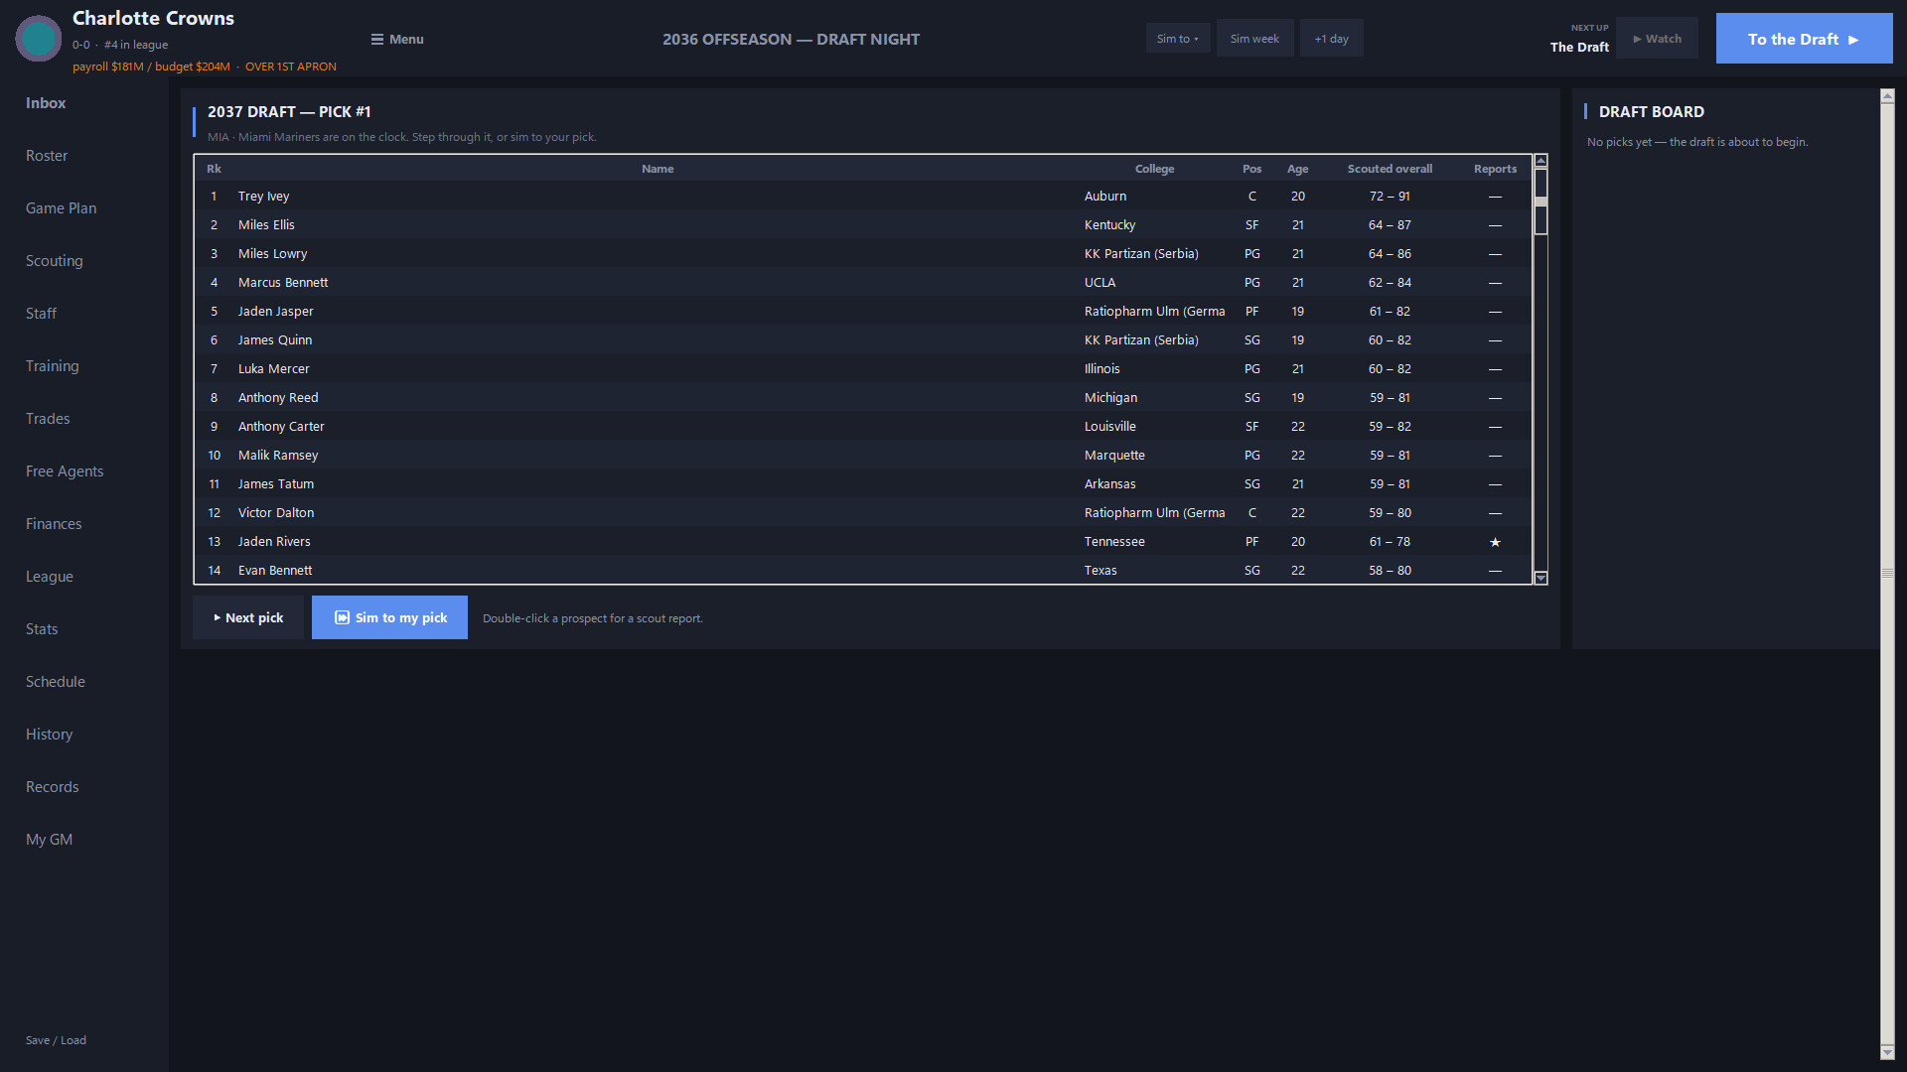View Stats page
The image size is (1907, 1072).
tap(42, 629)
